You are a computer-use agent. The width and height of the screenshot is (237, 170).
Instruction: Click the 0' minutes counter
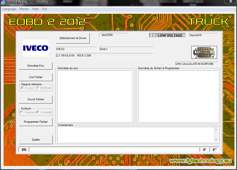click(x=205, y=150)
